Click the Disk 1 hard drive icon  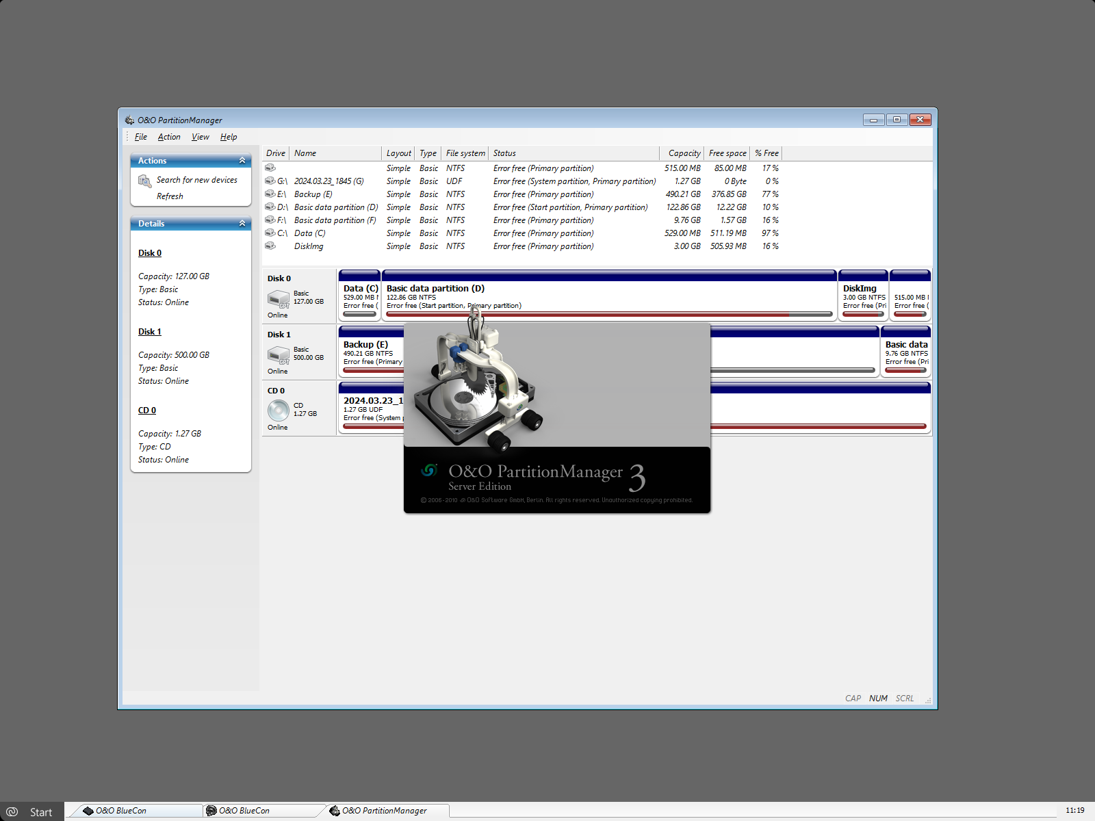(279, 355)
